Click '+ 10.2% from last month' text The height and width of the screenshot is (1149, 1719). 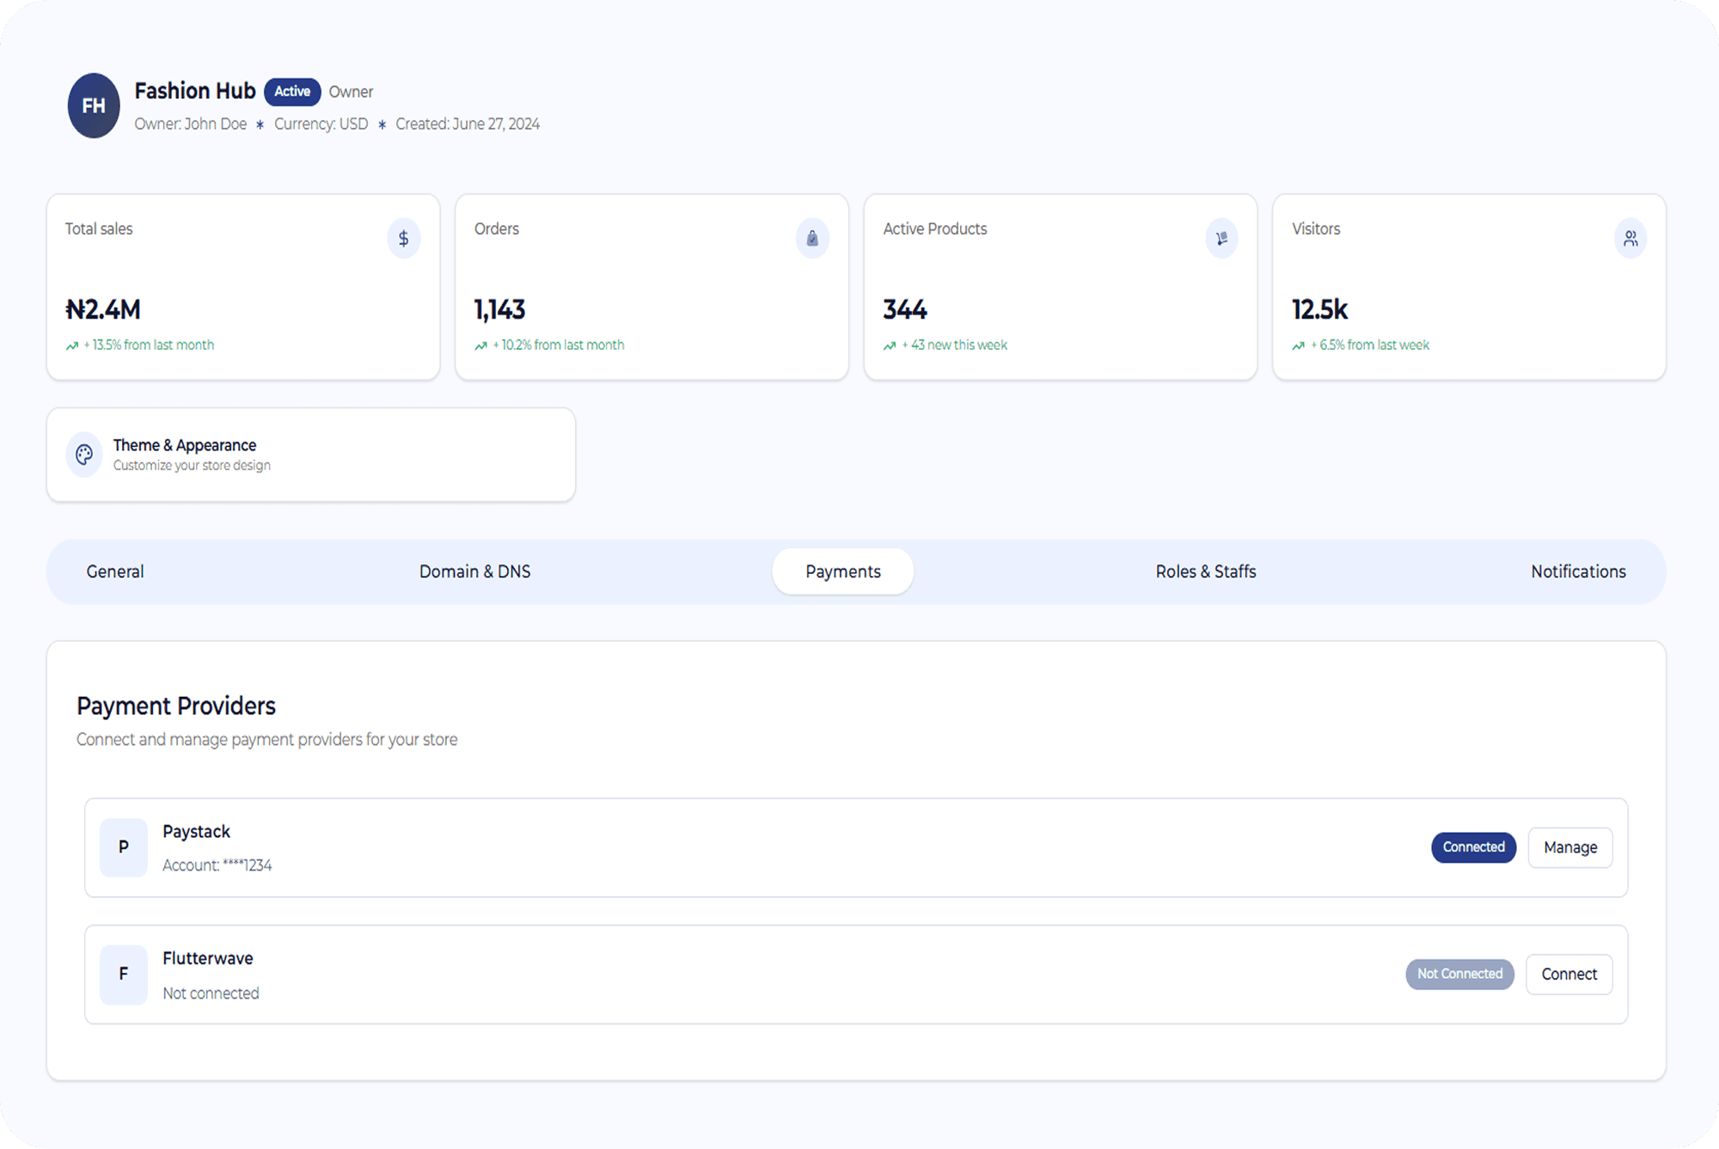(x=559, y=345)
